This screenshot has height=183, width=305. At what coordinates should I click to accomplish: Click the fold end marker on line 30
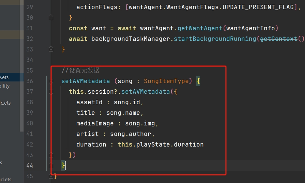click(51, 17)
